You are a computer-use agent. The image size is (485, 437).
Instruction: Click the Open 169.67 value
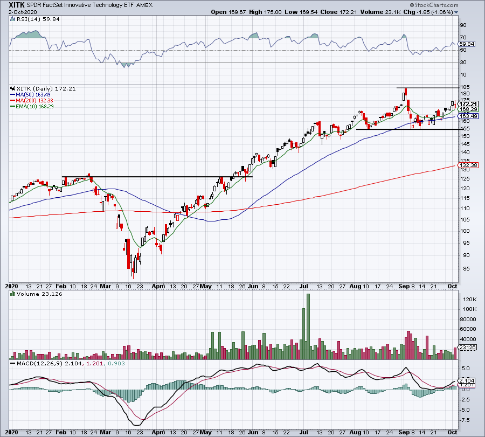pos(228,12)
